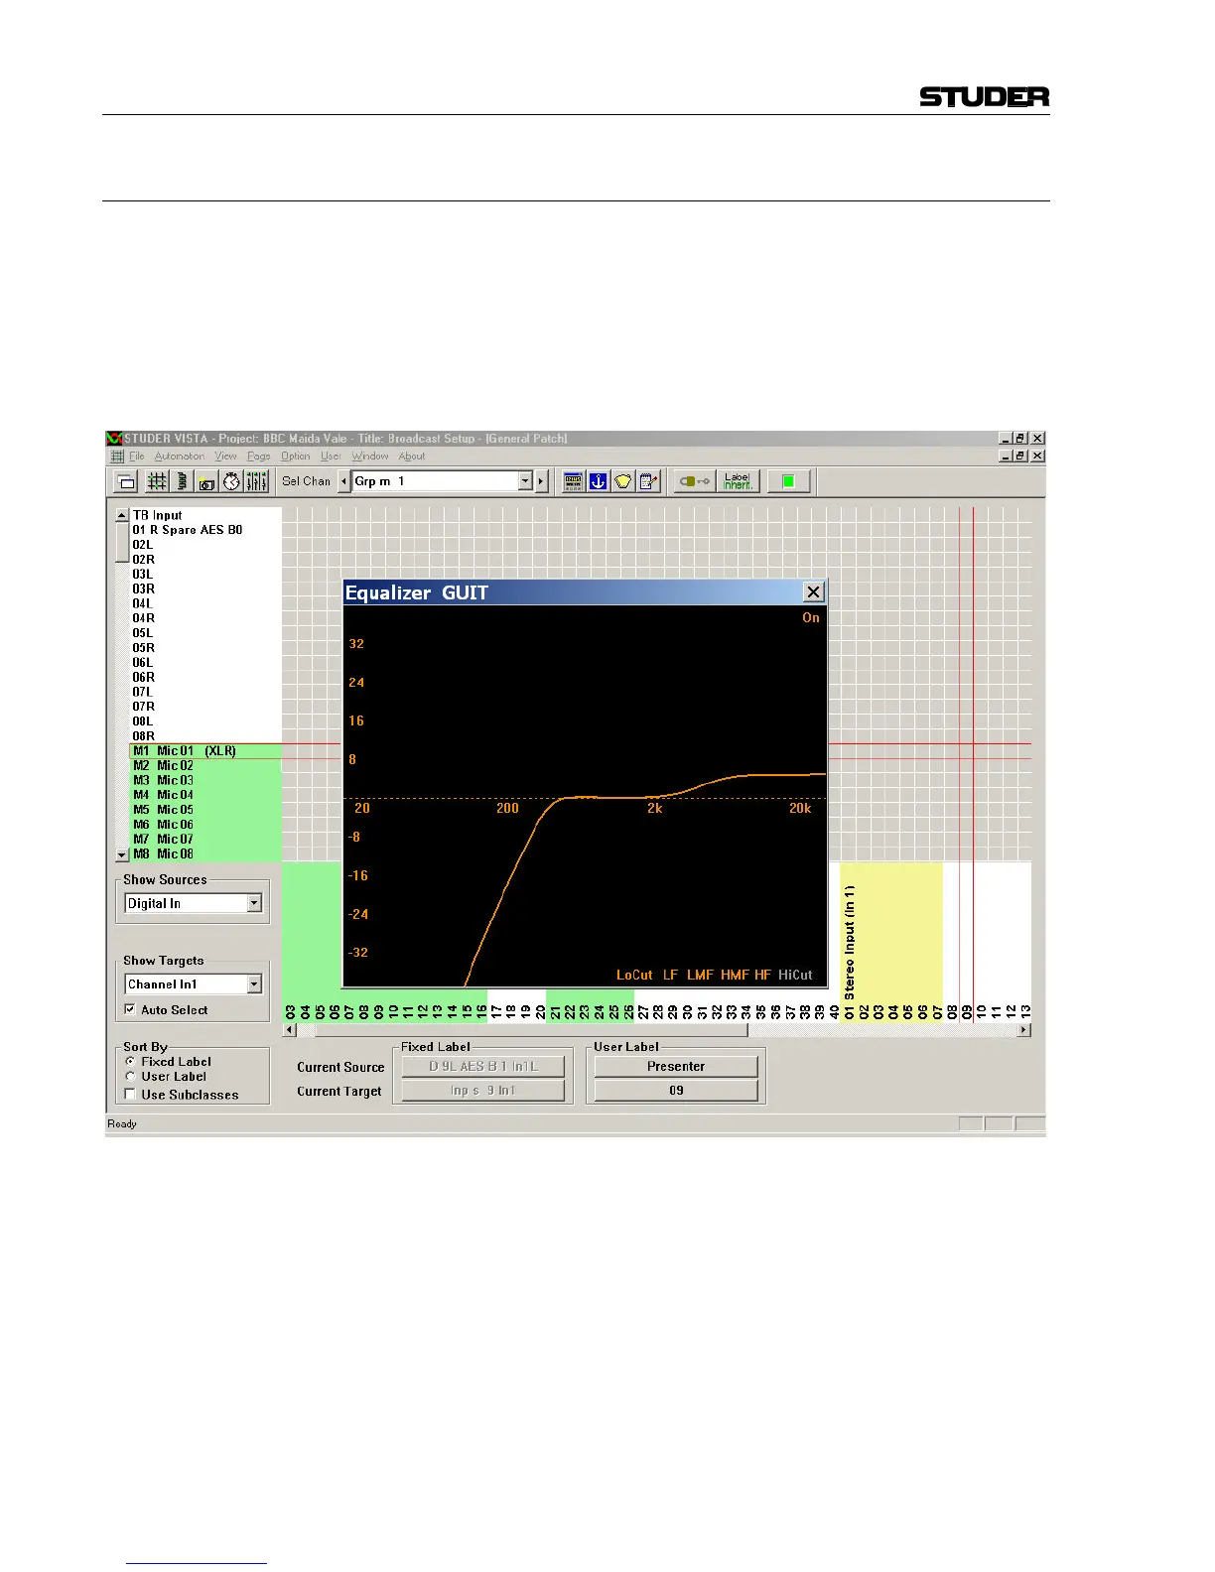Open the Option menu

pyautogui.click(x=295, y=457)
